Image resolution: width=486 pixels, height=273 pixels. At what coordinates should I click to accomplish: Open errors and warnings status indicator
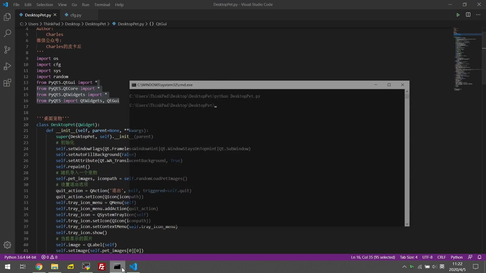[x=49, y=257]
